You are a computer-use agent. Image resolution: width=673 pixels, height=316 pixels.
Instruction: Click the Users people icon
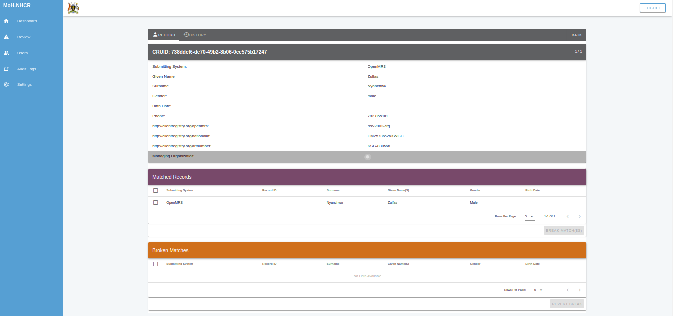point(6,53)
